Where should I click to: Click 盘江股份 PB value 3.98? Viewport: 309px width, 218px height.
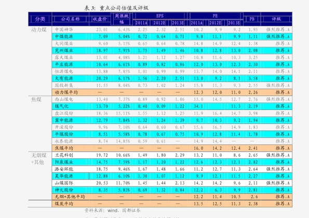[253, 113]
